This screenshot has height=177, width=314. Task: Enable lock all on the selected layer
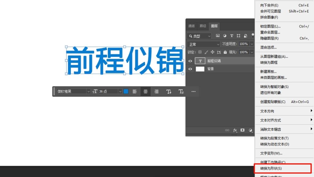[225, 52]
